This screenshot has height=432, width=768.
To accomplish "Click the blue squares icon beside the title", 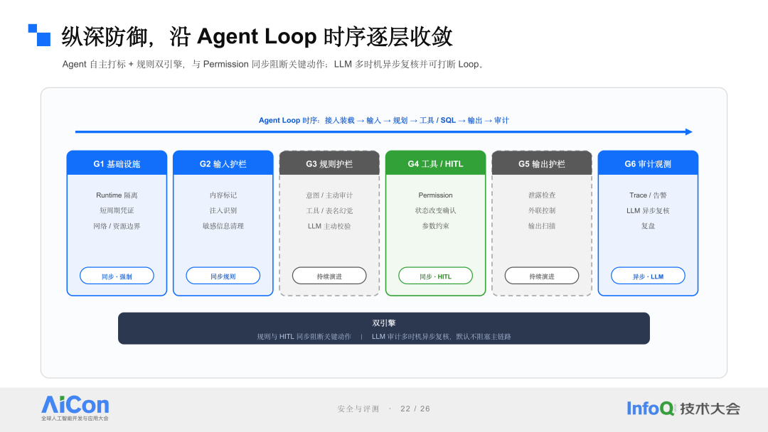I will coord(39,36).
